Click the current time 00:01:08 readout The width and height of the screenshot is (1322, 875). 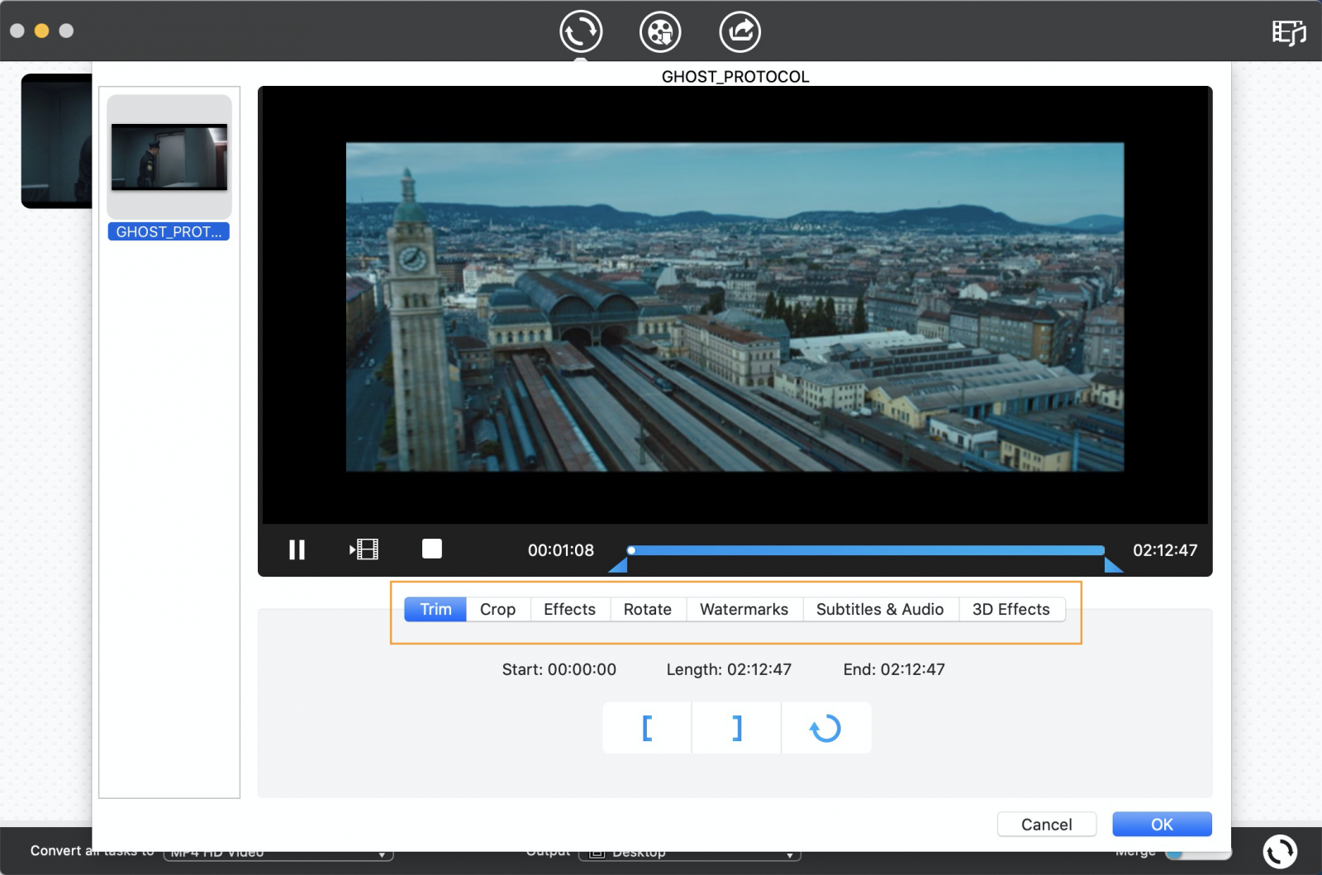click(x=561, y=550)
